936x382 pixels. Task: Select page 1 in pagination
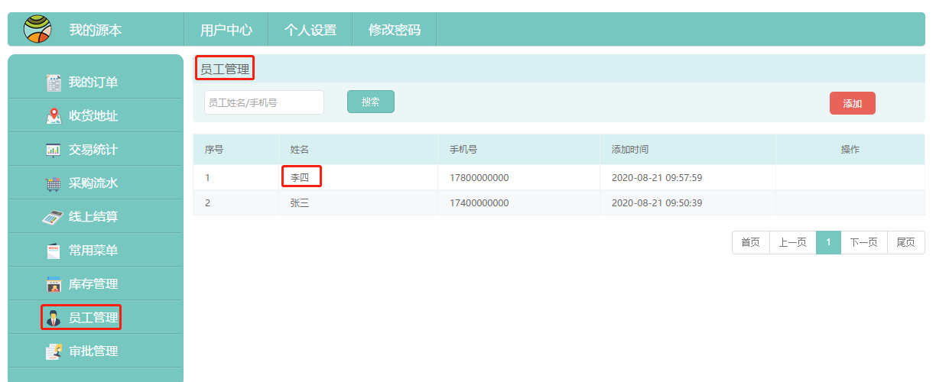click(x=828, y=242)
